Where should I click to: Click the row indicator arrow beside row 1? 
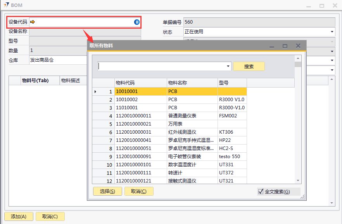pos(96,91)
